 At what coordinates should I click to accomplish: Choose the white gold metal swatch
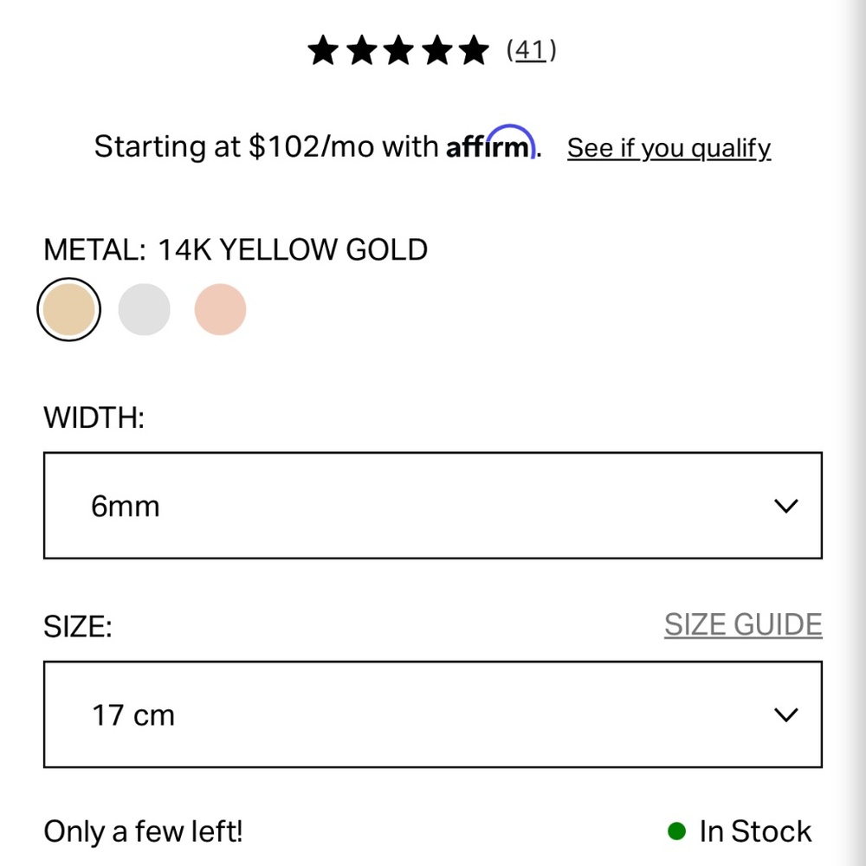tap(145, 309)
